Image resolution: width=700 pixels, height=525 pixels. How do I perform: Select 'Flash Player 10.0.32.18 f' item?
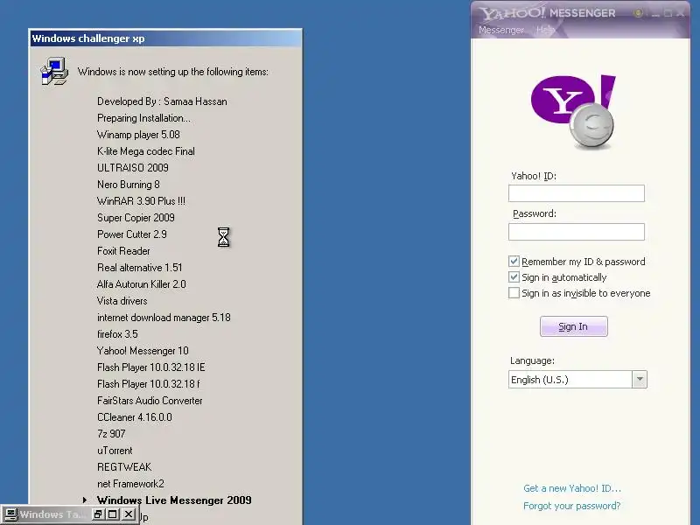tap(148, 384)
